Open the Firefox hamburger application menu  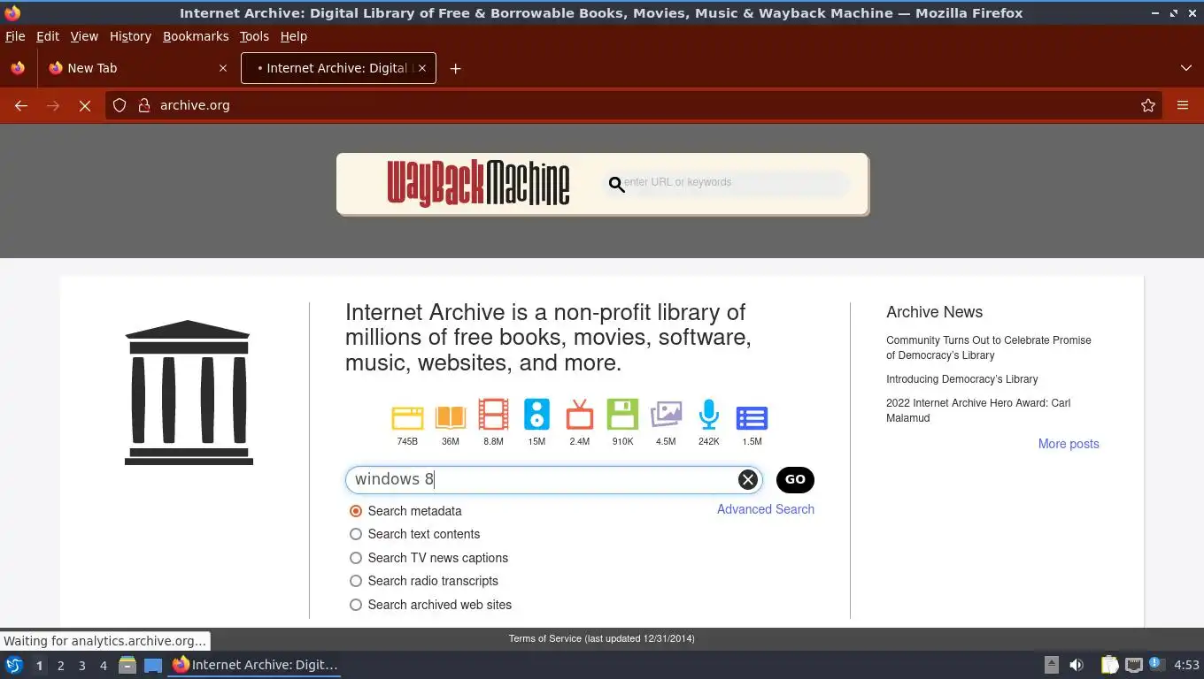(1183, 105)
